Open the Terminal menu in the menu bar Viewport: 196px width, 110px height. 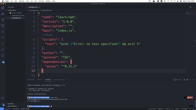[41, 1]
